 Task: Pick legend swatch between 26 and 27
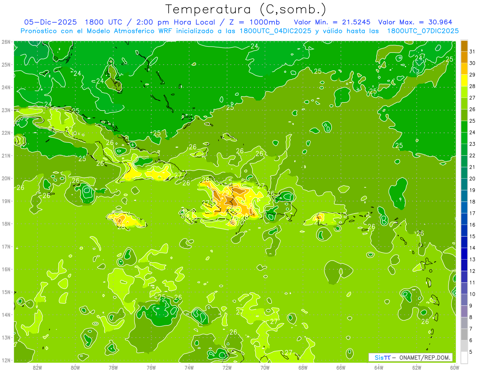coord(464,103)
